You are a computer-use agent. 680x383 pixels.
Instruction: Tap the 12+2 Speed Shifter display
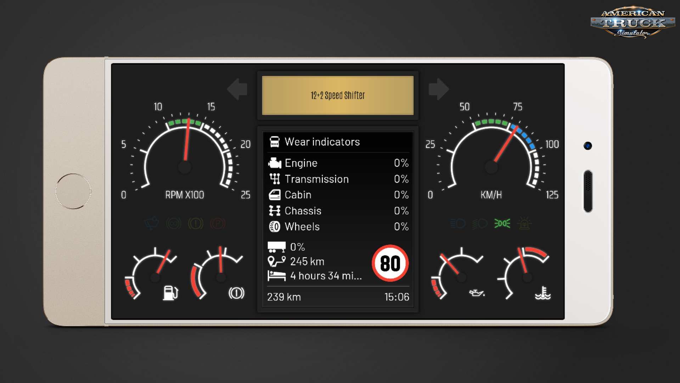(x=338, y=95)
